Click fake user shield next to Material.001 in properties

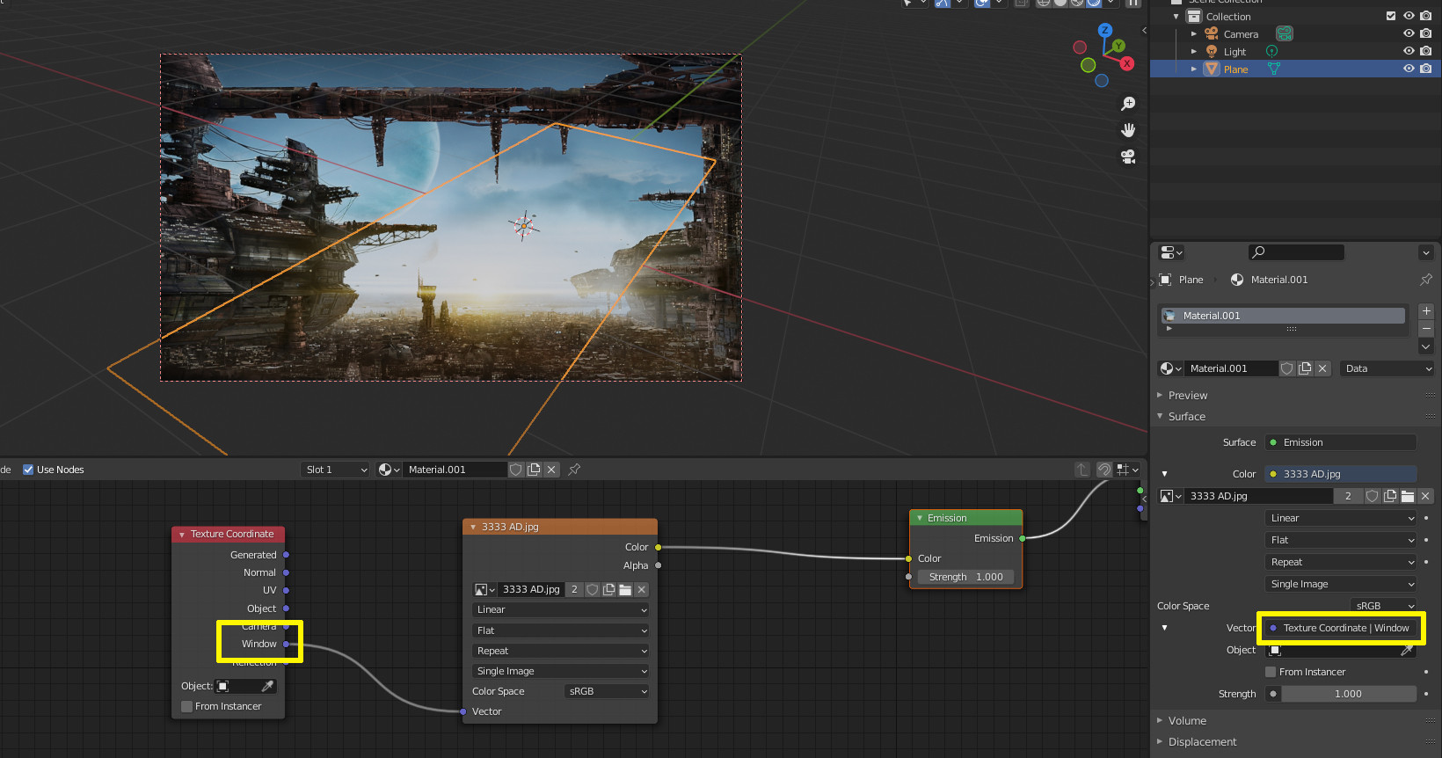click(1287, 368)
